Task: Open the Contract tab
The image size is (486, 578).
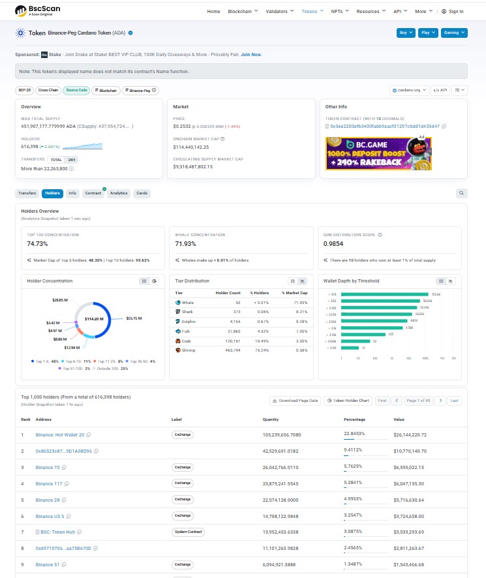Action: (x=93, y=193)
